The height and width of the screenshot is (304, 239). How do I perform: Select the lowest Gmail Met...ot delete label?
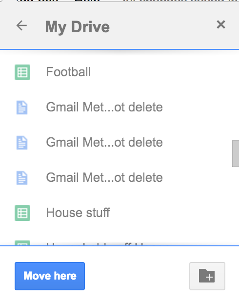(104, 177)
